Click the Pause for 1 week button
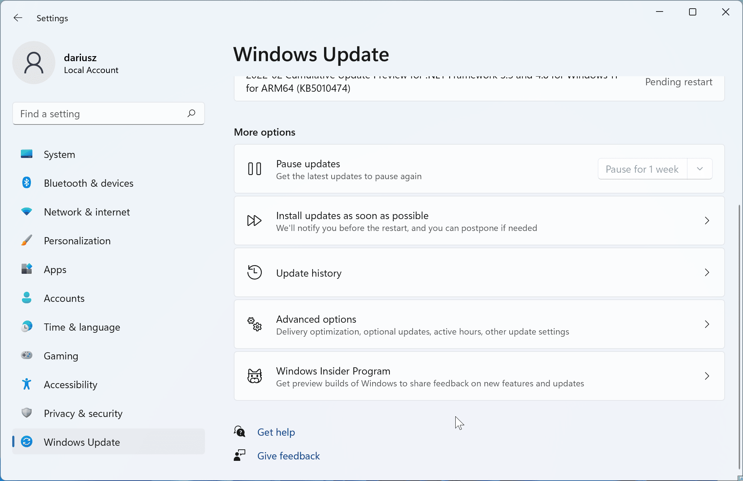743x481 pixels. [642, 169]
